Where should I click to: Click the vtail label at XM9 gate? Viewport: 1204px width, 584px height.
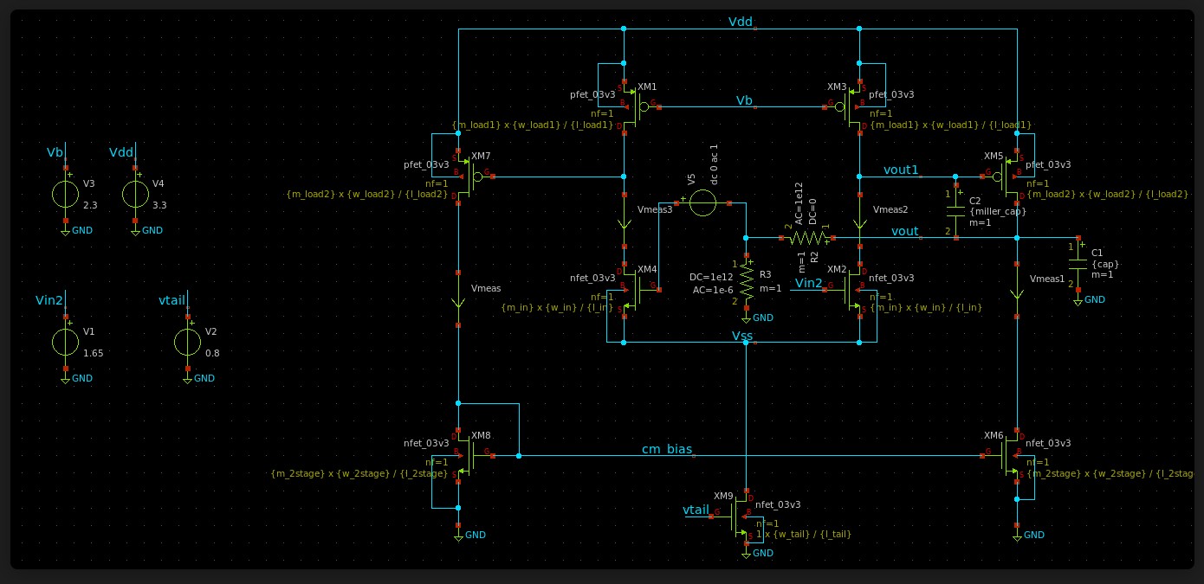696,510
